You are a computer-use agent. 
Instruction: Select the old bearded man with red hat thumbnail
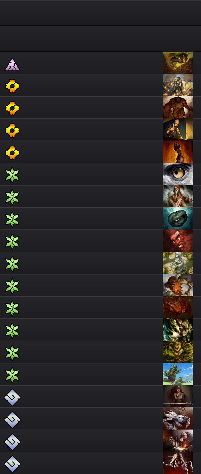coord(178,196)
